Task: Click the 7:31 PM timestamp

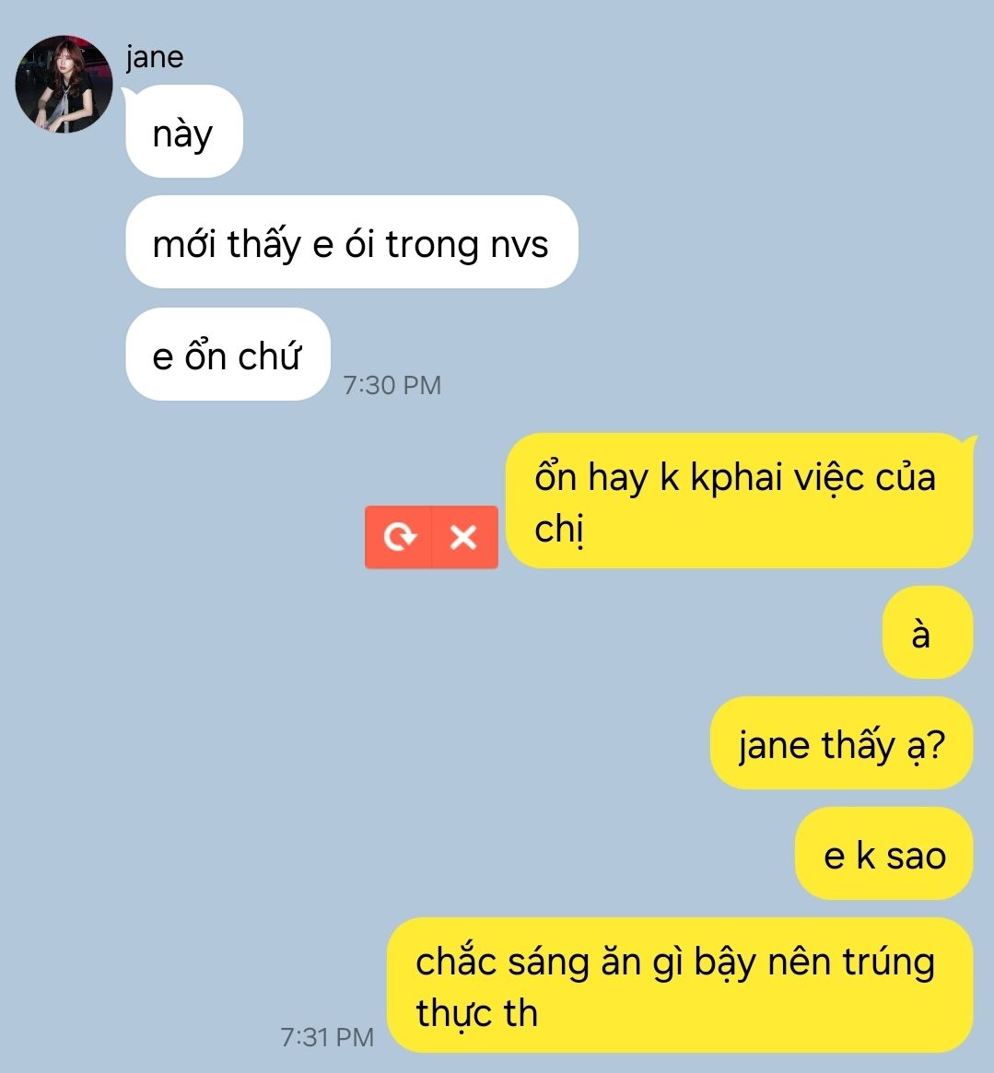Action: [327, 1037]
